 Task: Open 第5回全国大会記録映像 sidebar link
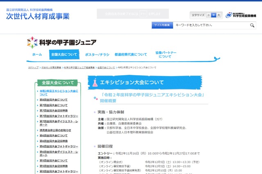click(54, 166)
